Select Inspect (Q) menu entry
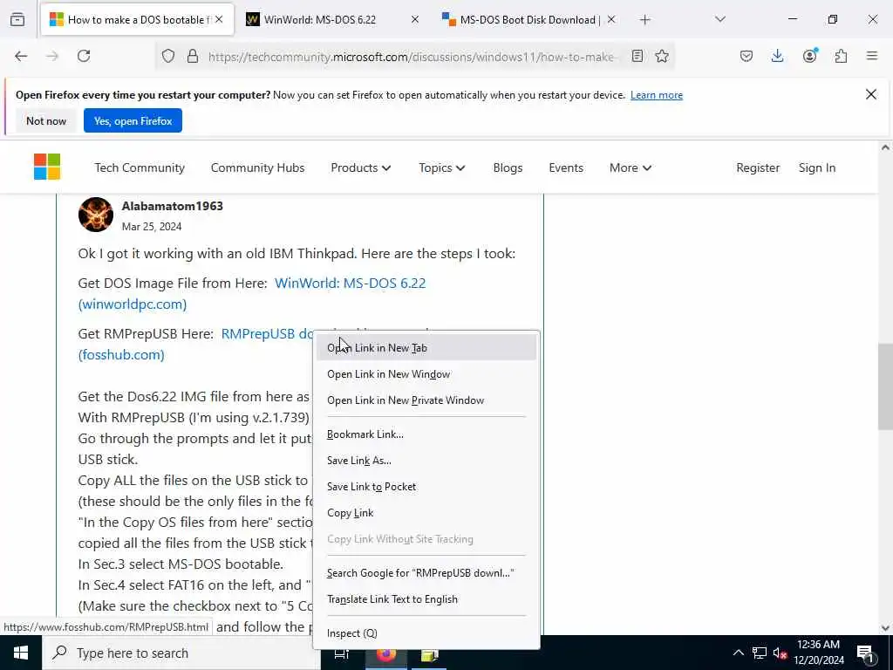The height and width of the screenshot is (670, 893). click(426, 633)
